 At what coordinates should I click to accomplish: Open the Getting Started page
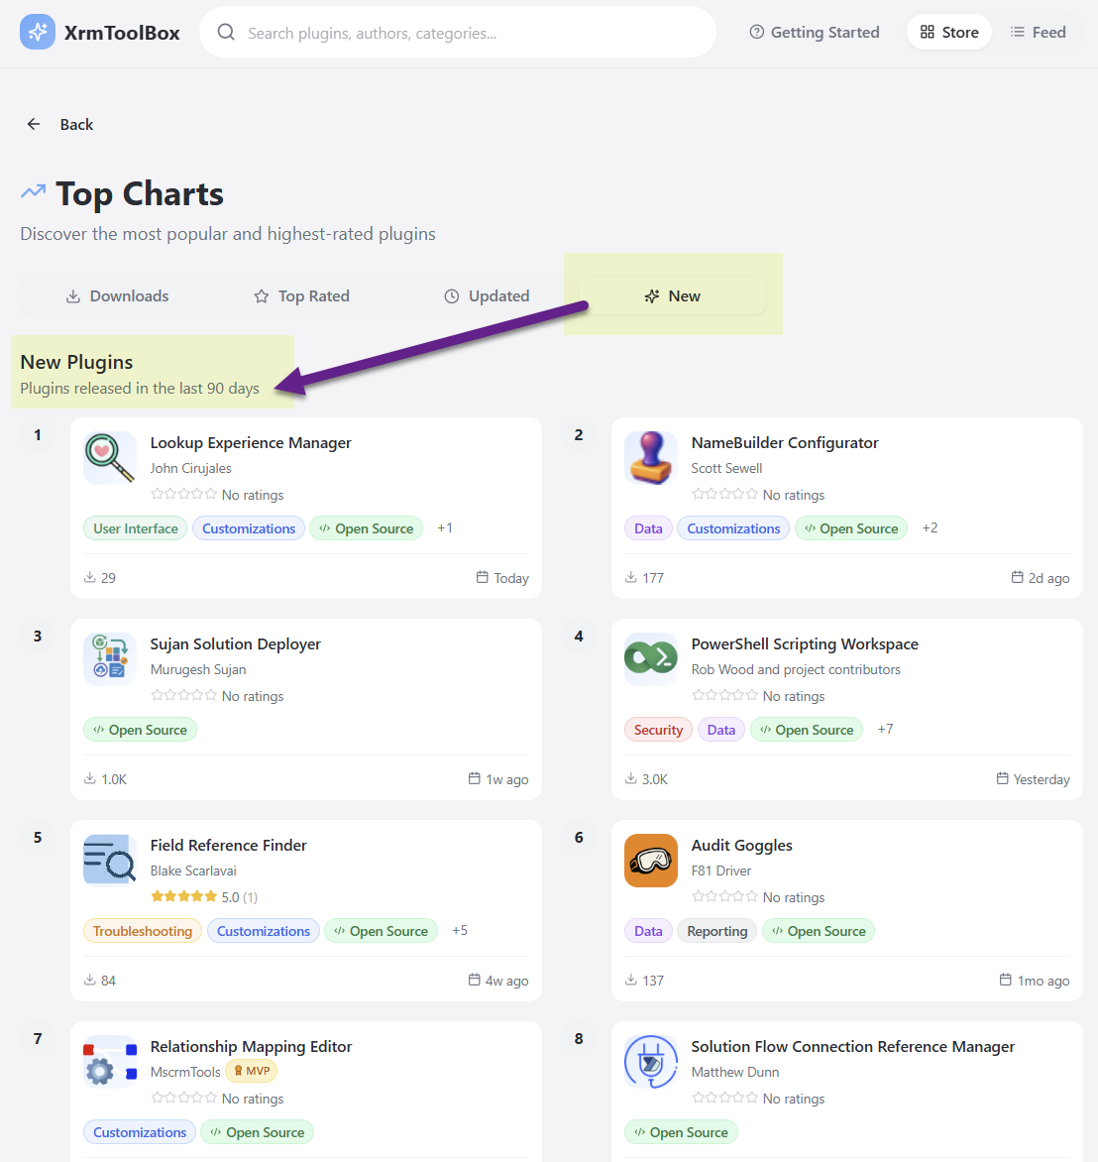pos(815,33)
